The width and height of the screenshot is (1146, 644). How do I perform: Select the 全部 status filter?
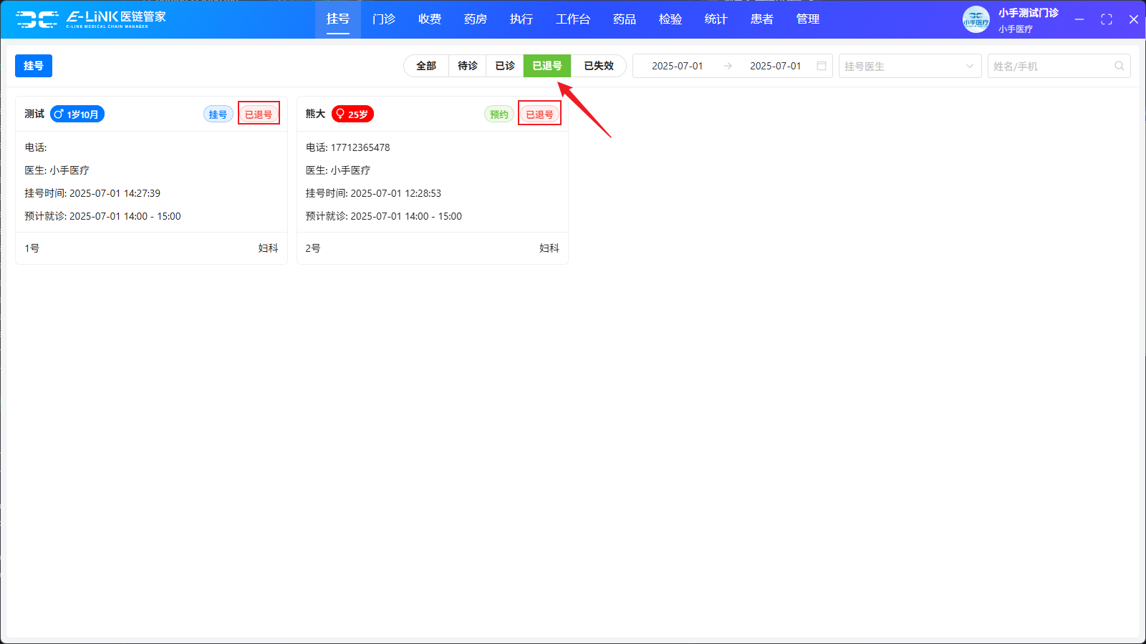pyautogui.click(x=426, y=66)
